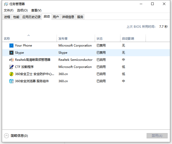Click startup impact 无 for Your Phone
The width and height of the screenshot is (172, 144).
123,46
